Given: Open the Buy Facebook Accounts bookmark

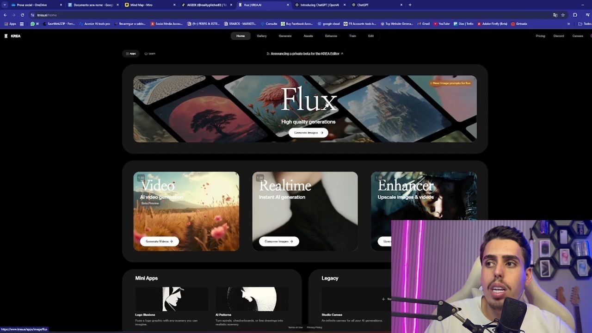Looking at the screenshot, I should tap(297, 24).
